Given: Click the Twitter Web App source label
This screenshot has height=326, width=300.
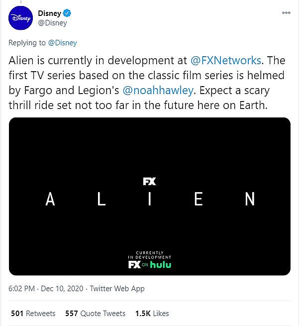Looking at the screenshot, I should point(117,289).
